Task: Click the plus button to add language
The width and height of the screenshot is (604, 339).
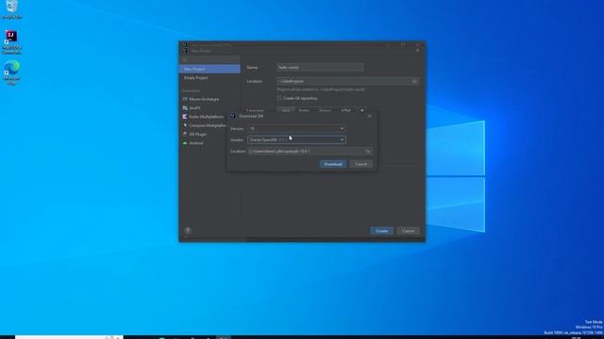Action: click(x=362, y=111)
